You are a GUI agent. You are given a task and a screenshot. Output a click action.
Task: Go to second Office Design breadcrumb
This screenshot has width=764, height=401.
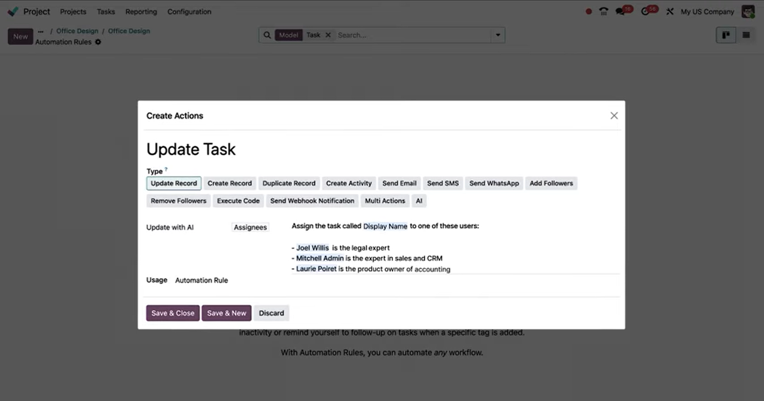[x=129, y=31]
